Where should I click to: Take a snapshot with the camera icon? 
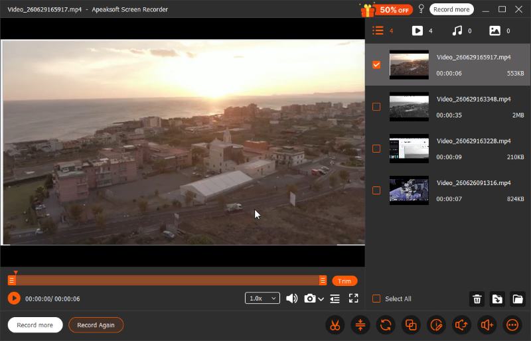[x=309, y=299]
